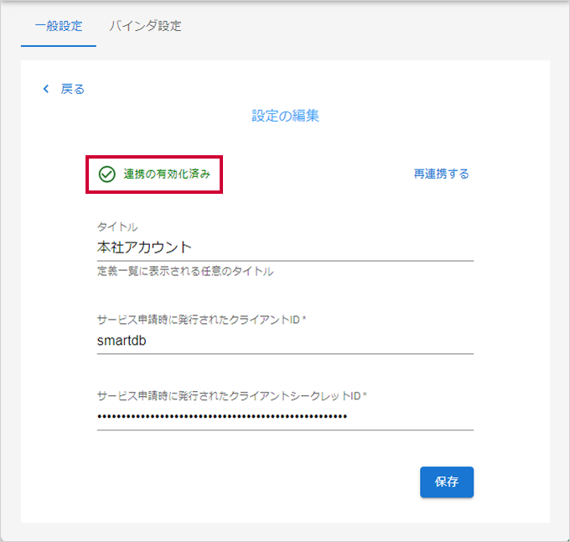
Task: Click the クライアントID field label
Action: click(x=202, y=320)
